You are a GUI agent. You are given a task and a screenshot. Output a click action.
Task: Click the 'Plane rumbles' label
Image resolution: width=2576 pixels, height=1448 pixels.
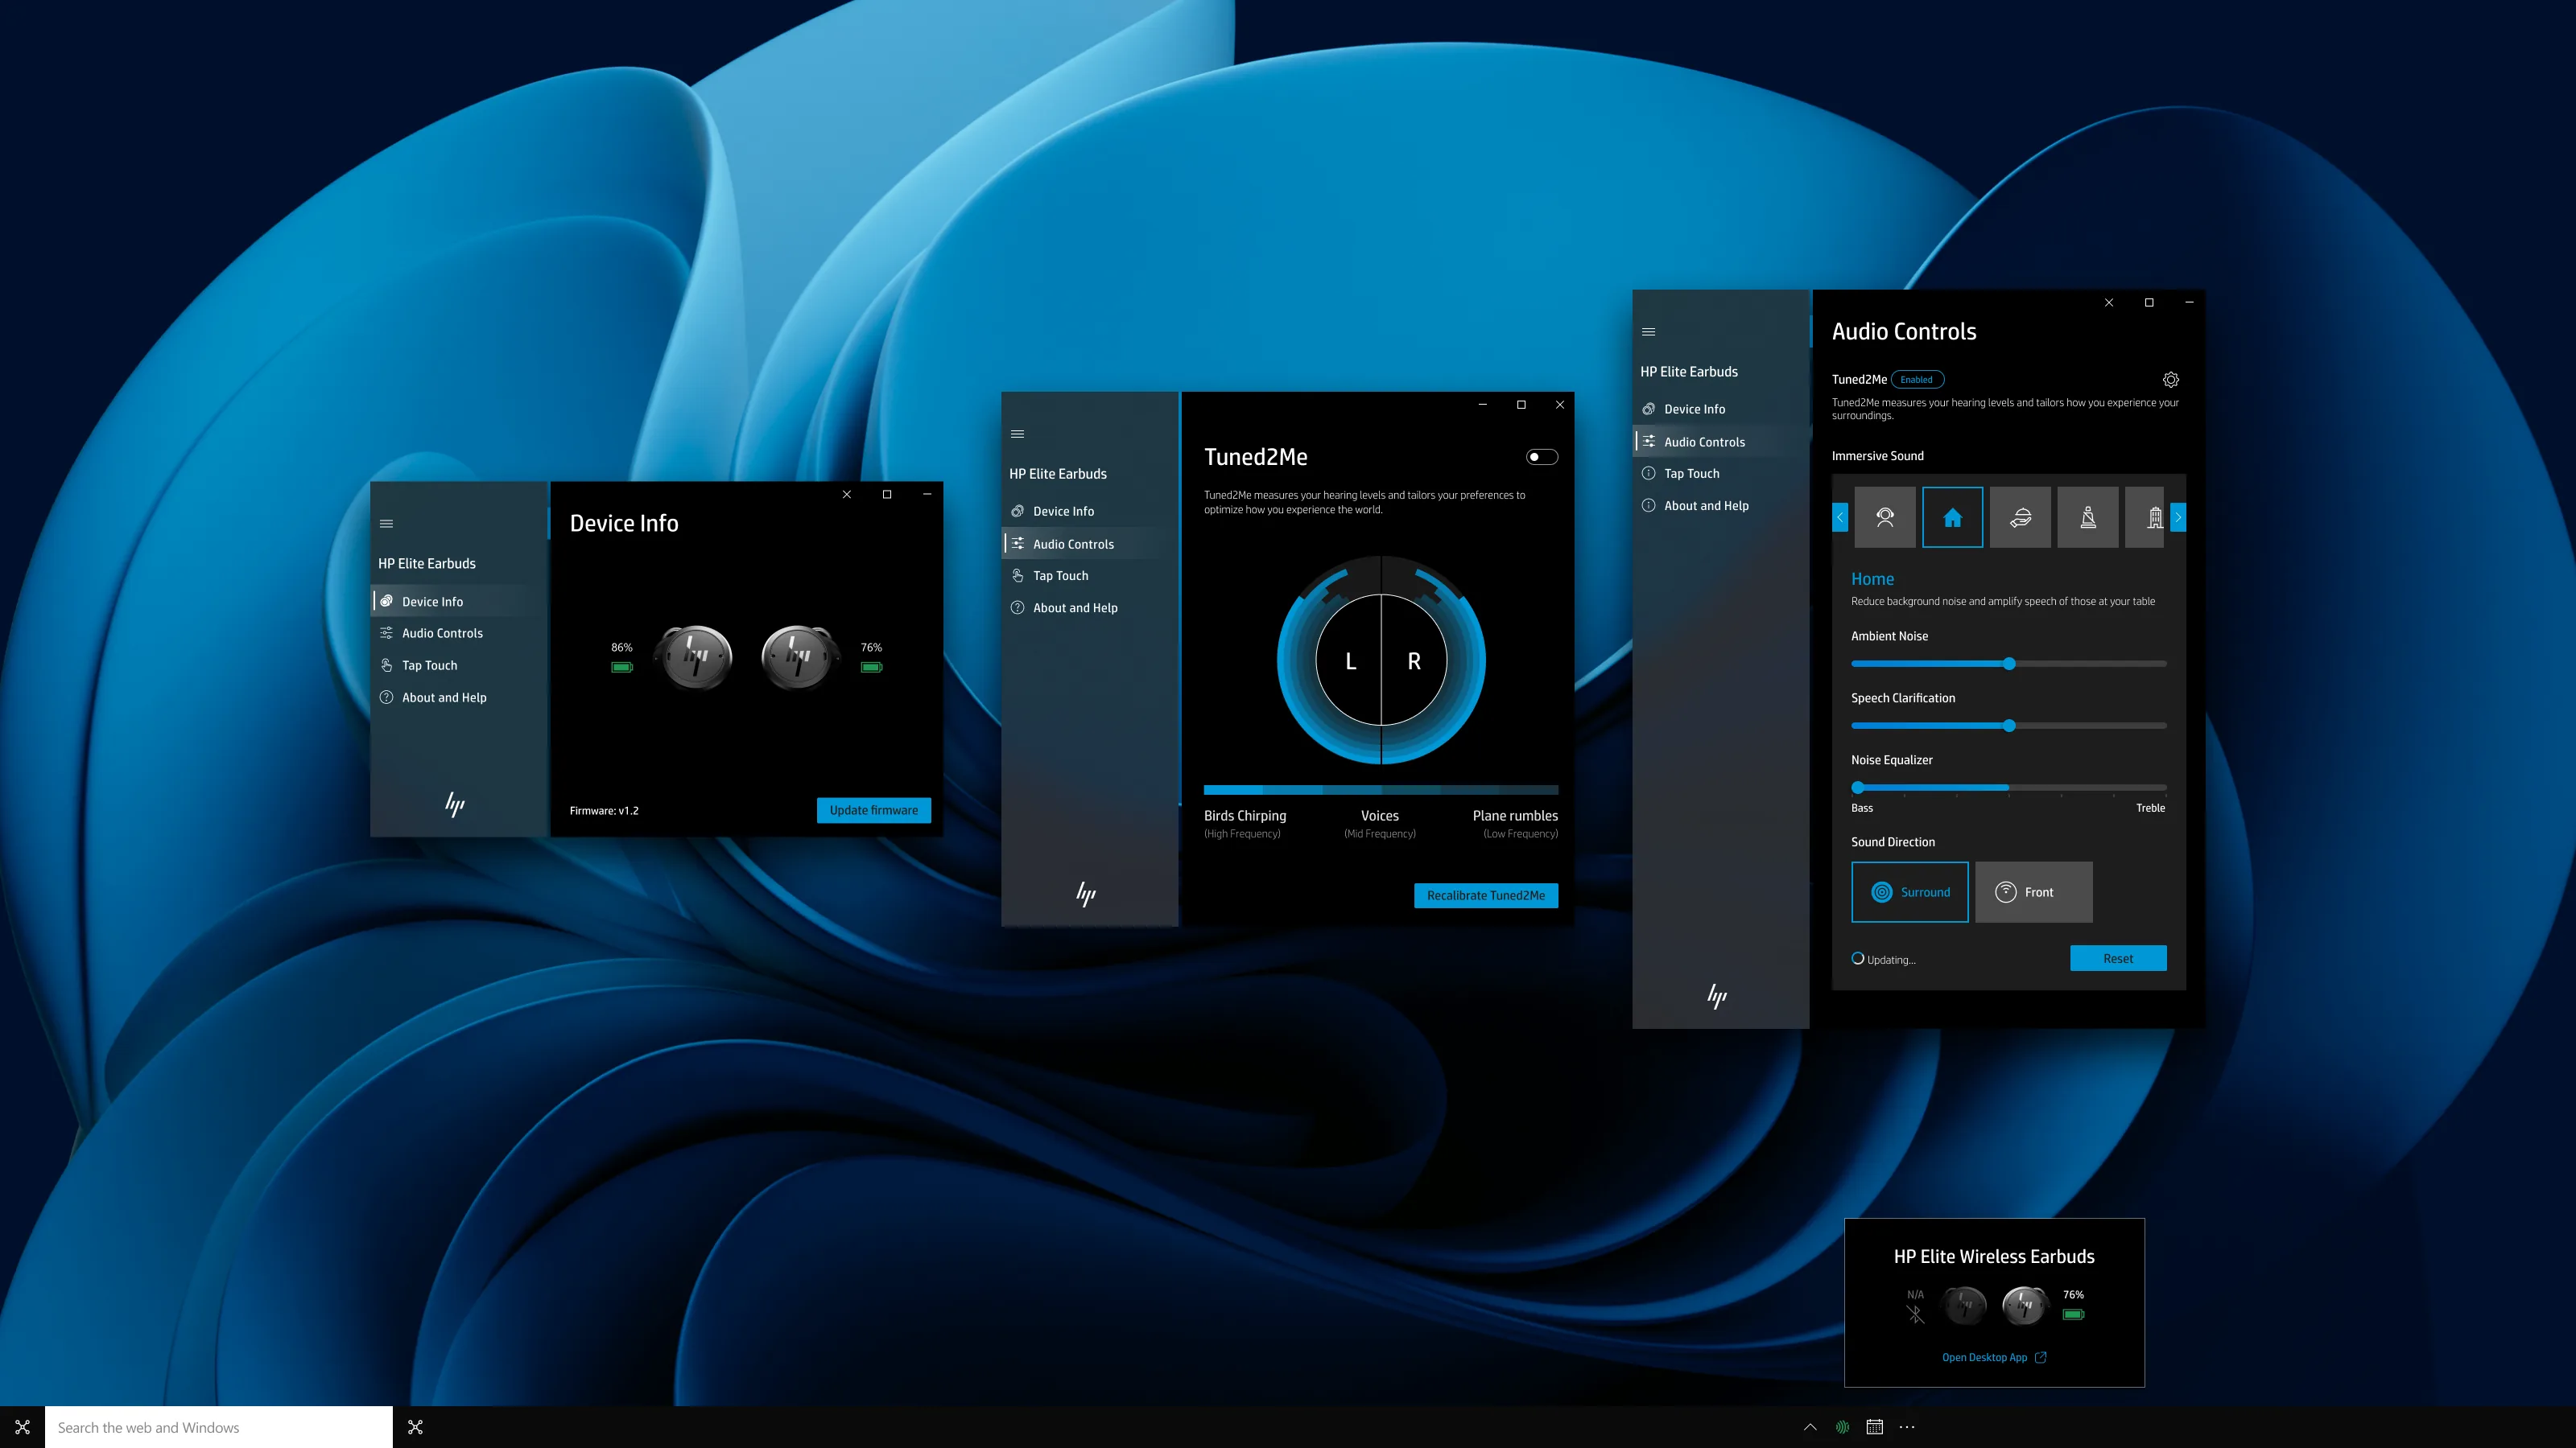pos(1515,816)
